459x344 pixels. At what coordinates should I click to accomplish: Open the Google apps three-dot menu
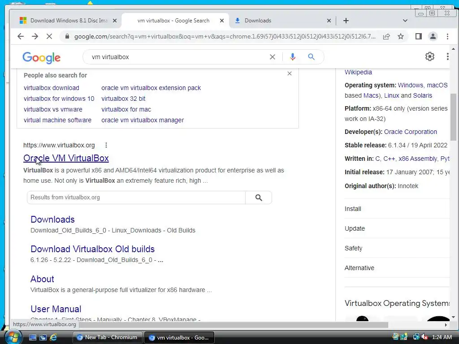tap(447, 56)
